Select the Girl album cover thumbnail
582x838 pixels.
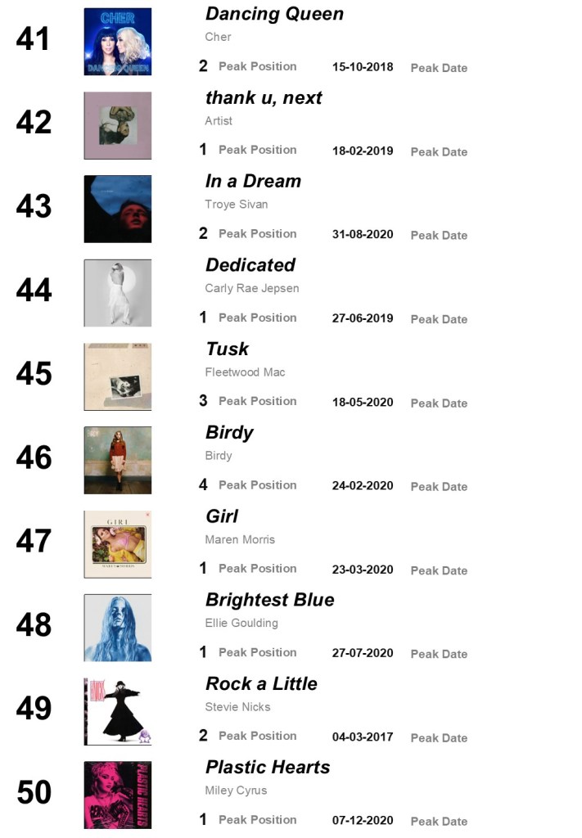[117, 544]
